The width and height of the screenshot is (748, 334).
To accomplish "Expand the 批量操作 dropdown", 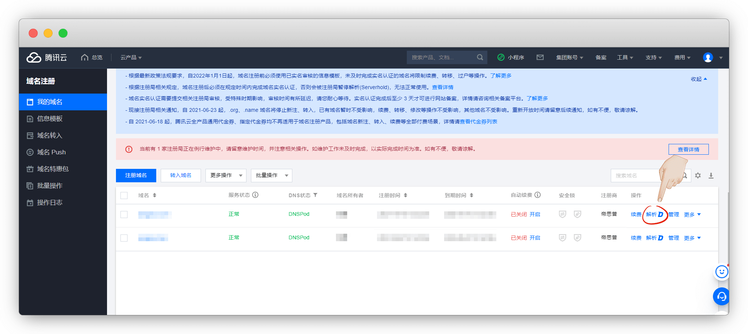I will tap(271, 176).
